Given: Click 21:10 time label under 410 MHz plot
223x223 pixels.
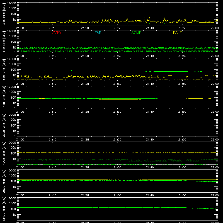Looking at the screenshot, I should click(x=52, y=56).
